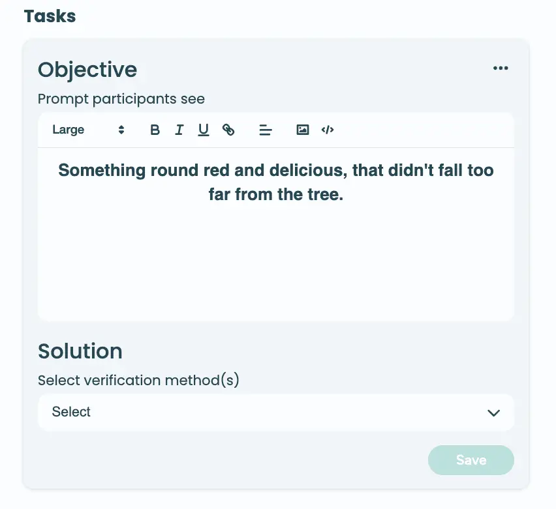Switch to code view in the editor
Viewport: 556px width, 509px height.
(x=328, y=130)
